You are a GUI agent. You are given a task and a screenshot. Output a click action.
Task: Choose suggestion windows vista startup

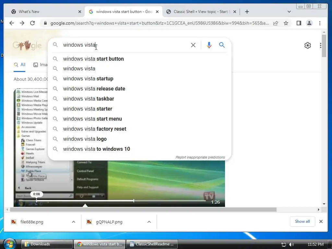[139, 78]
